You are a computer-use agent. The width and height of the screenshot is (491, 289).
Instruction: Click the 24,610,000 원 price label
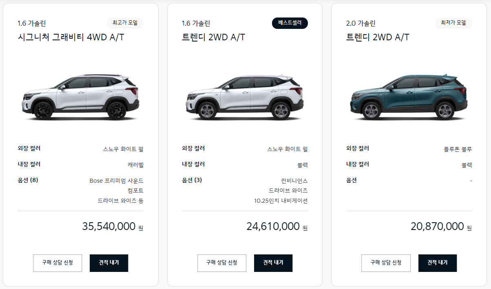pyautogui.click(x=273, y=226)
